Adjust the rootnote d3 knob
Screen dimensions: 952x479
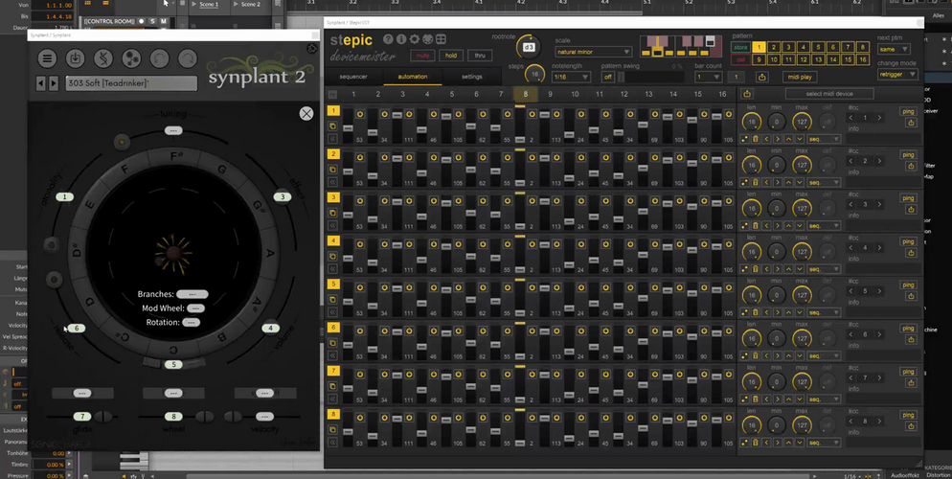(529, 47)
